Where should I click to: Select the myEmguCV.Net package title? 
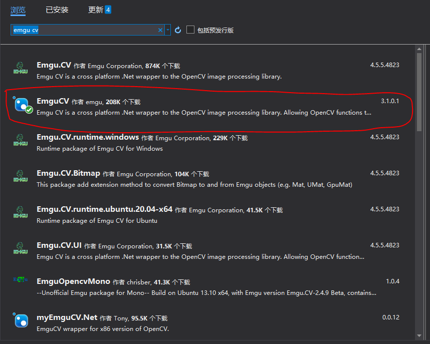click(x=67, y=317)
